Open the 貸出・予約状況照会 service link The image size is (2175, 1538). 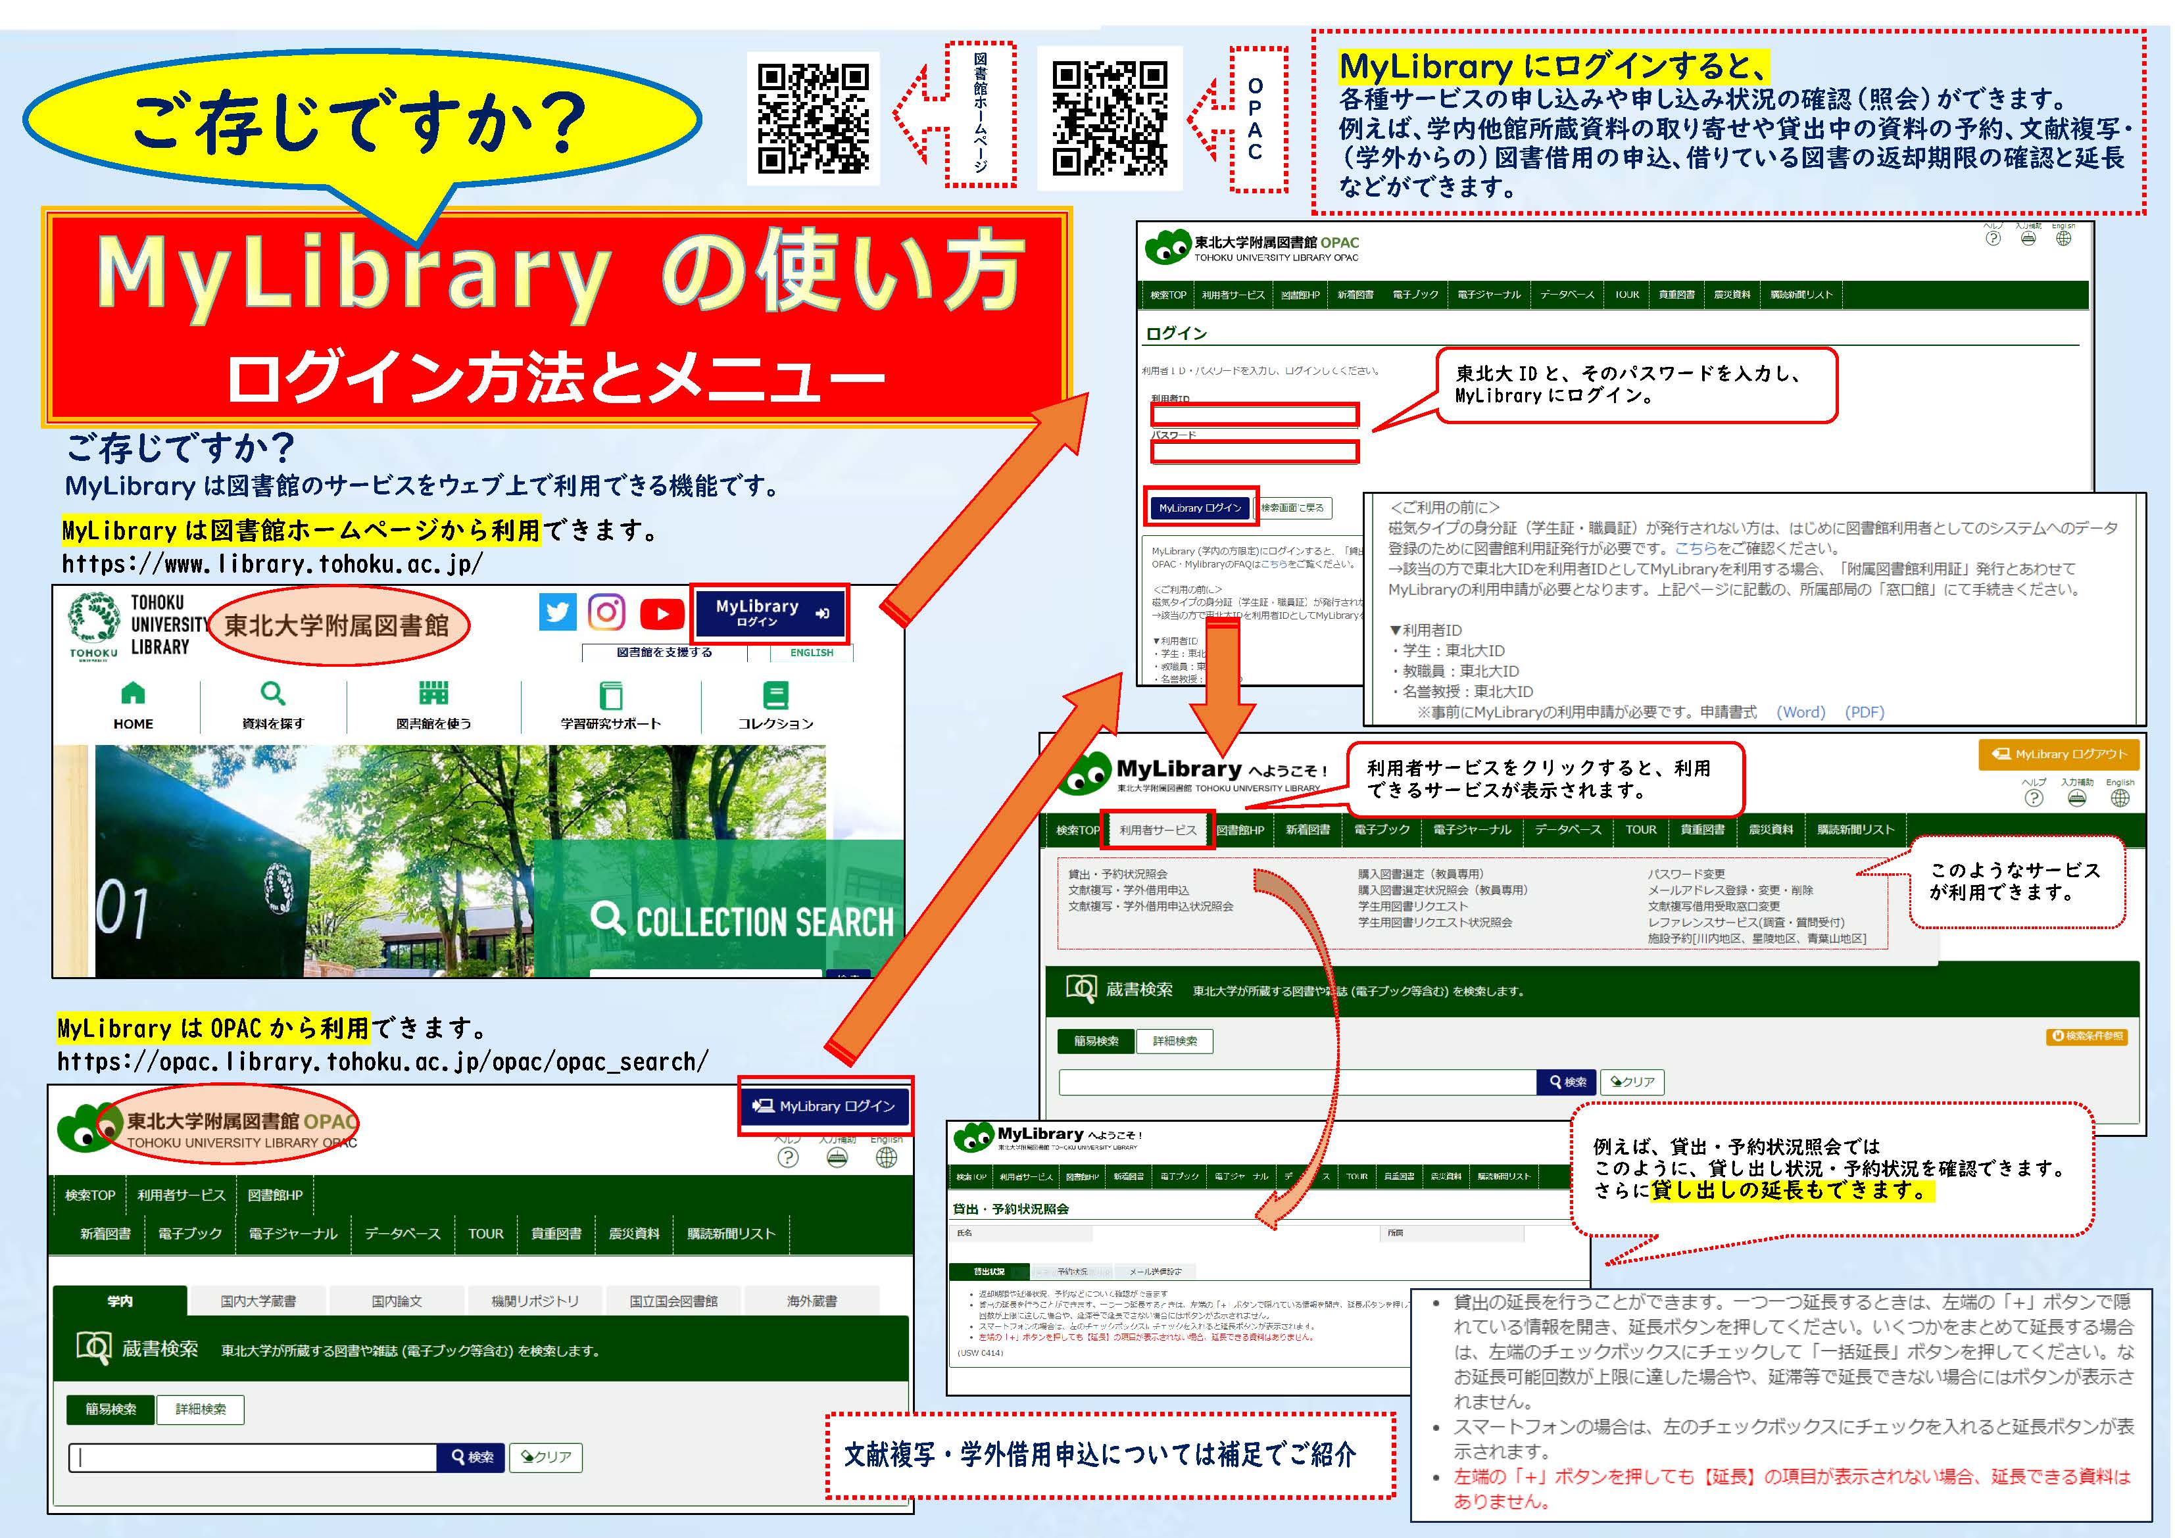tap(1118, 873)
